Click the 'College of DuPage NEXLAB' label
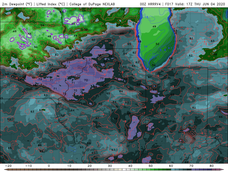This screenshot has width=228, height=171. coord(92,4)
